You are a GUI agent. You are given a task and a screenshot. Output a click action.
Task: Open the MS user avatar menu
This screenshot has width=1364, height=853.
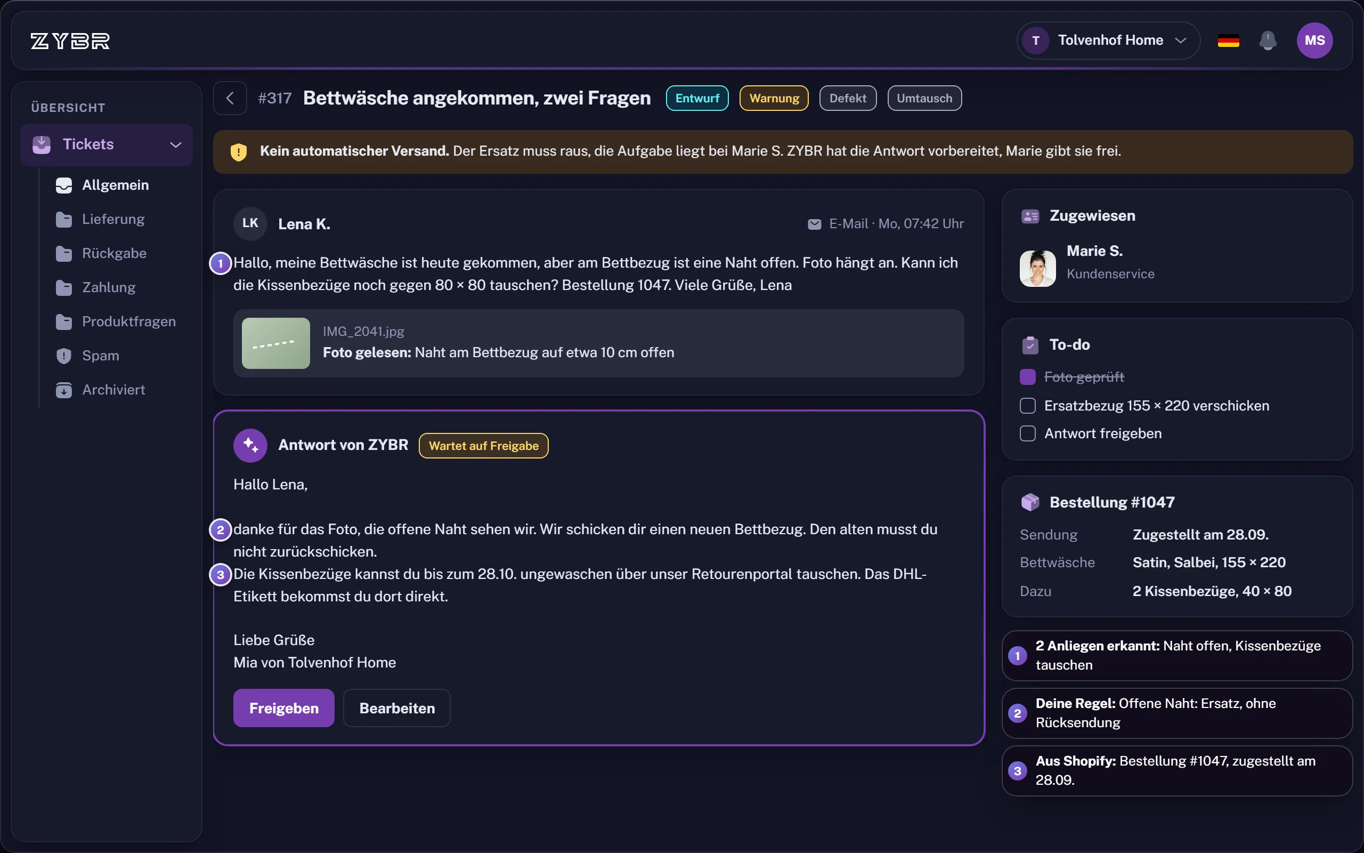tap(1314, 41)
